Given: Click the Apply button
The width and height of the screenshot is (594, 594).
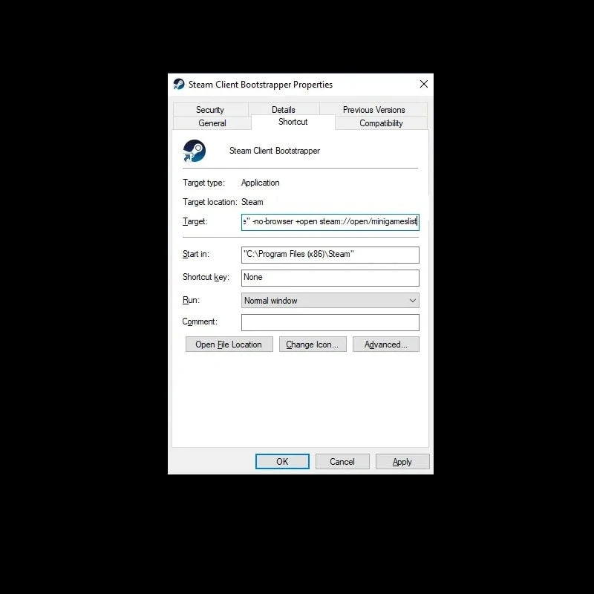Looking at the screenshot, I should tap(402, 461).
